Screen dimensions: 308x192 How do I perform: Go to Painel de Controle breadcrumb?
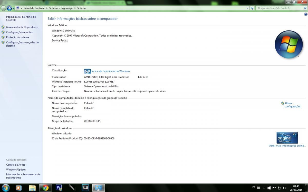(x=34, y=8)
